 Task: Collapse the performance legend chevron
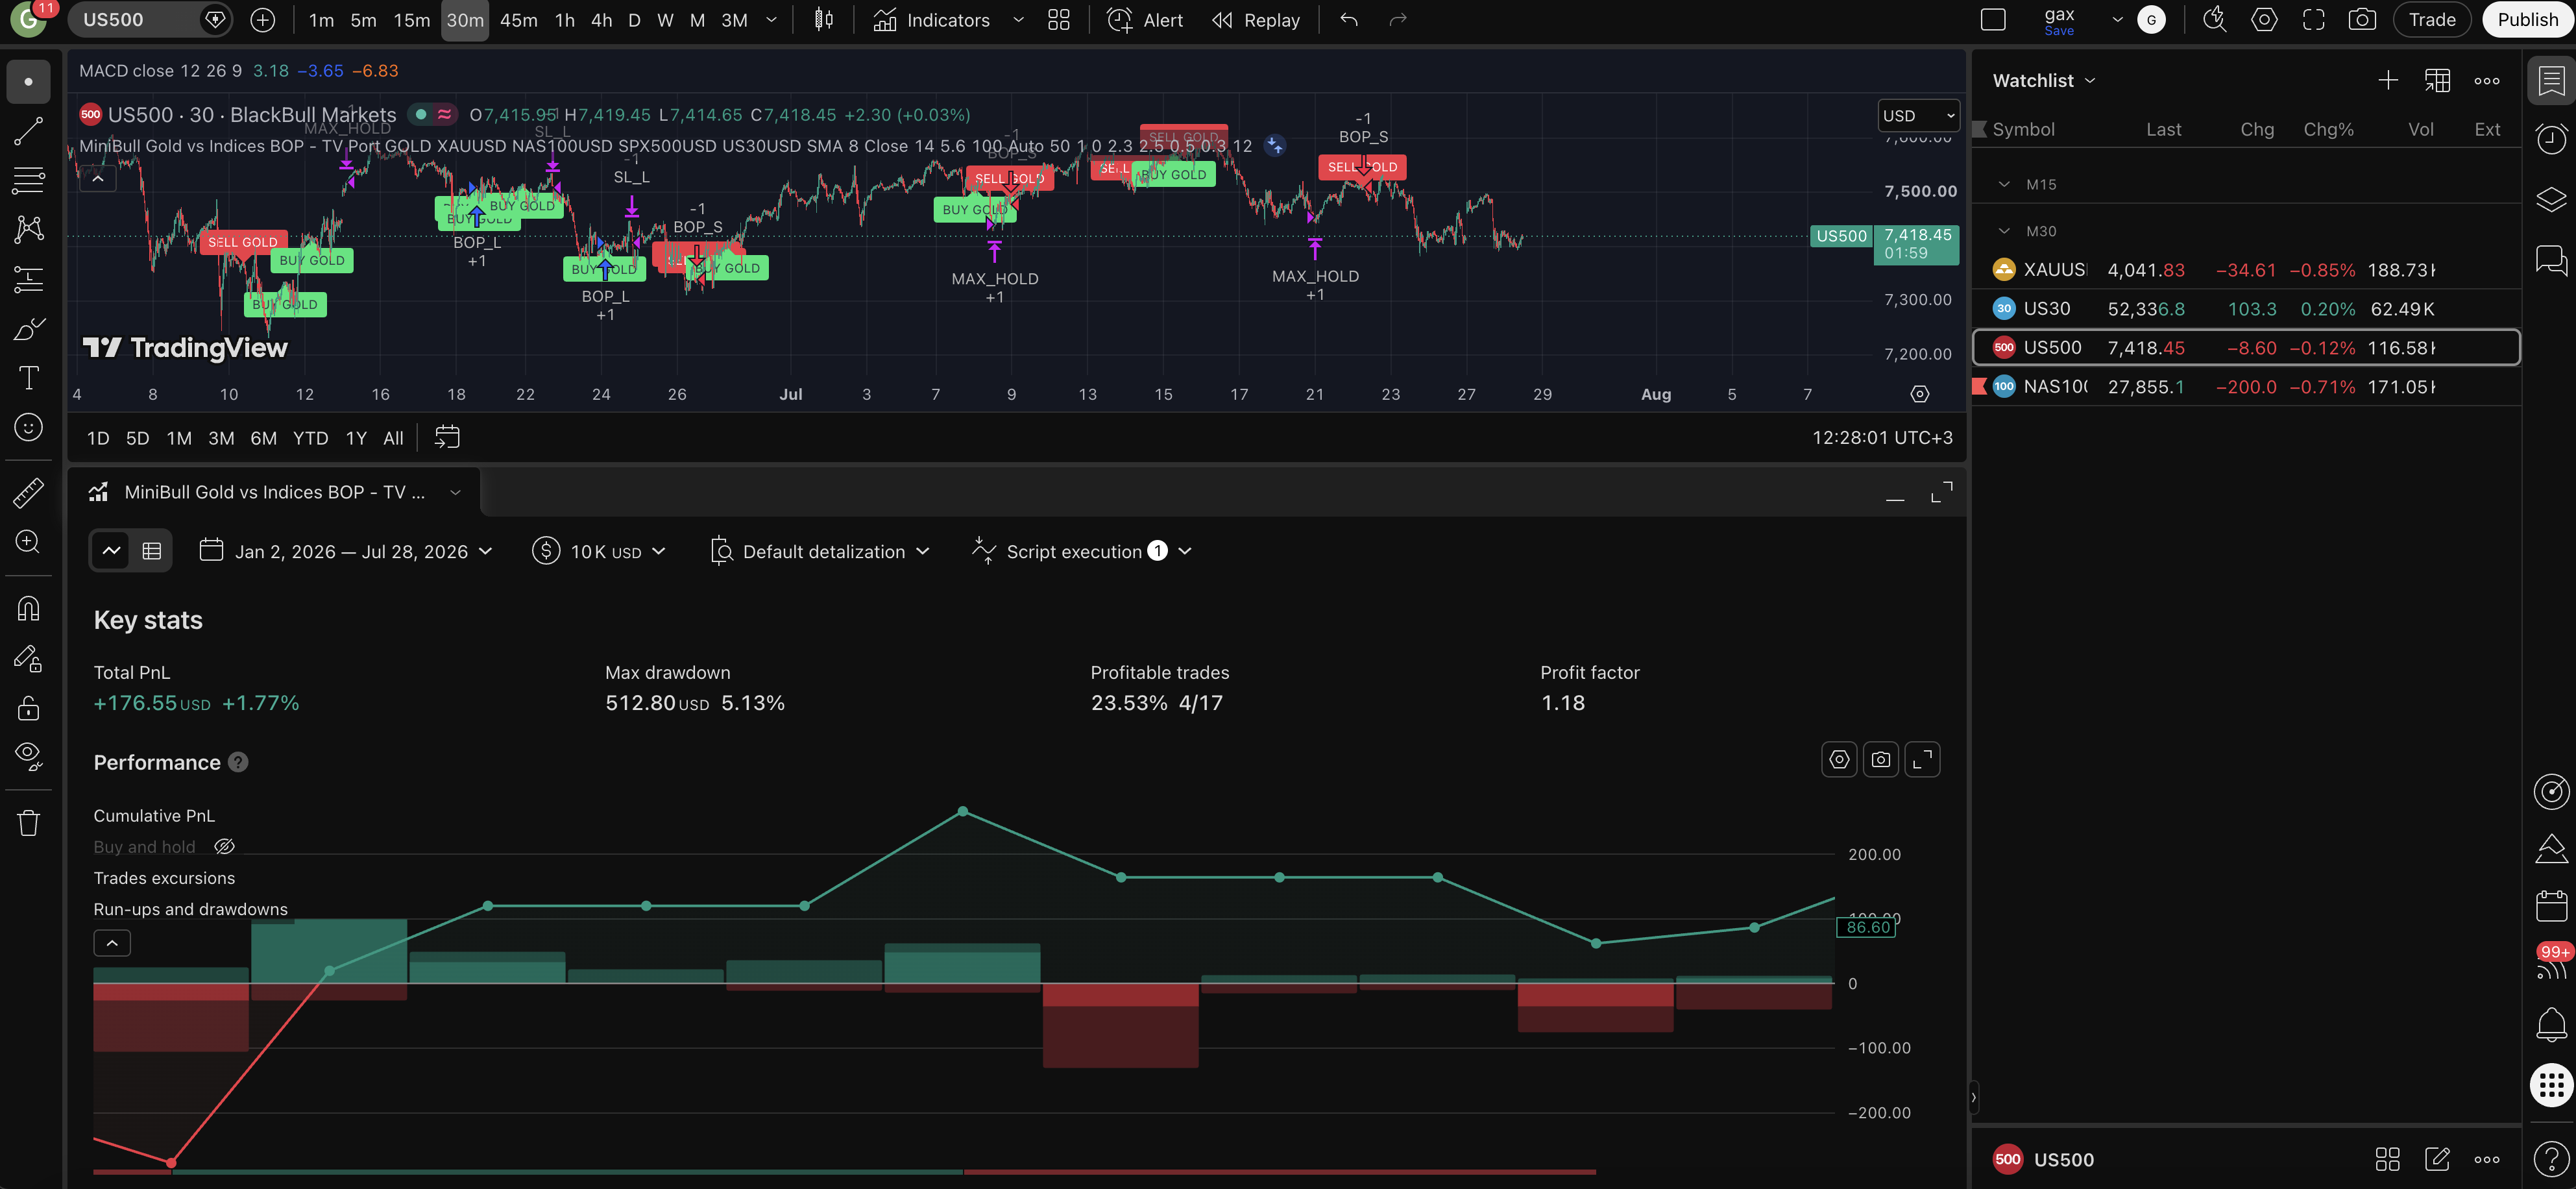[x=112, y=943]
